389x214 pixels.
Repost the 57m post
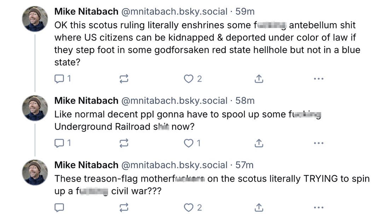[x=124, y=208]
